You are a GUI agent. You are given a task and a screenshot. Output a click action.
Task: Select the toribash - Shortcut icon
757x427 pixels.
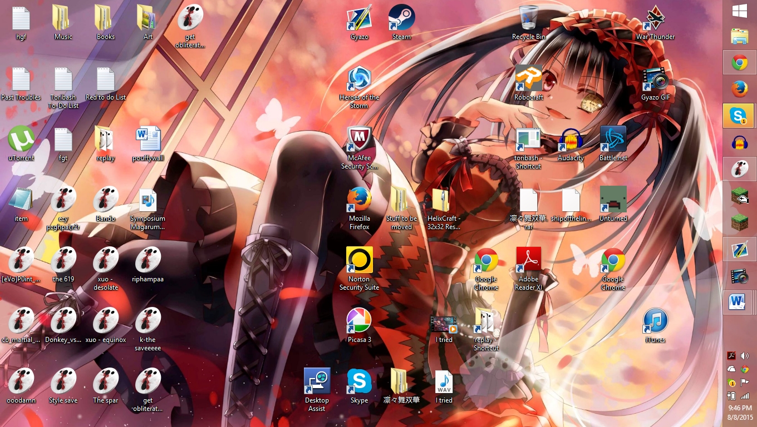tap(529, 148)
